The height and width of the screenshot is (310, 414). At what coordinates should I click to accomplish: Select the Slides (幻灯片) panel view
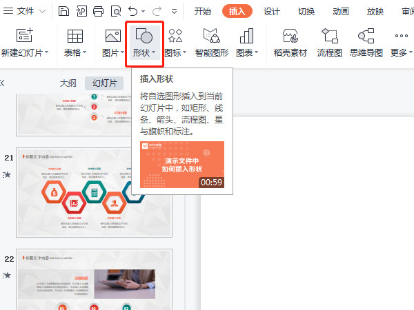[103, 83]
